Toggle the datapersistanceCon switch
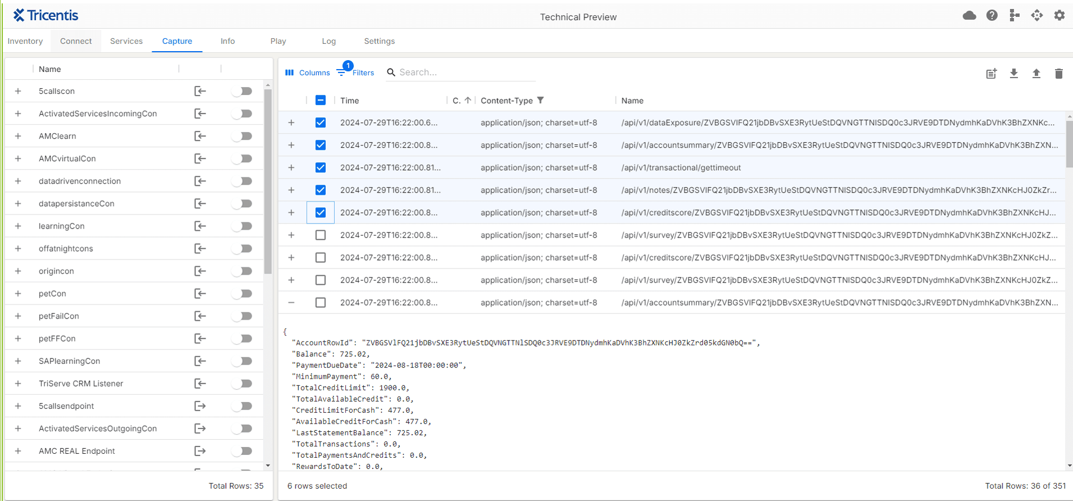Viewport: 1073px width, 501px height. click(x=242, y=203)
